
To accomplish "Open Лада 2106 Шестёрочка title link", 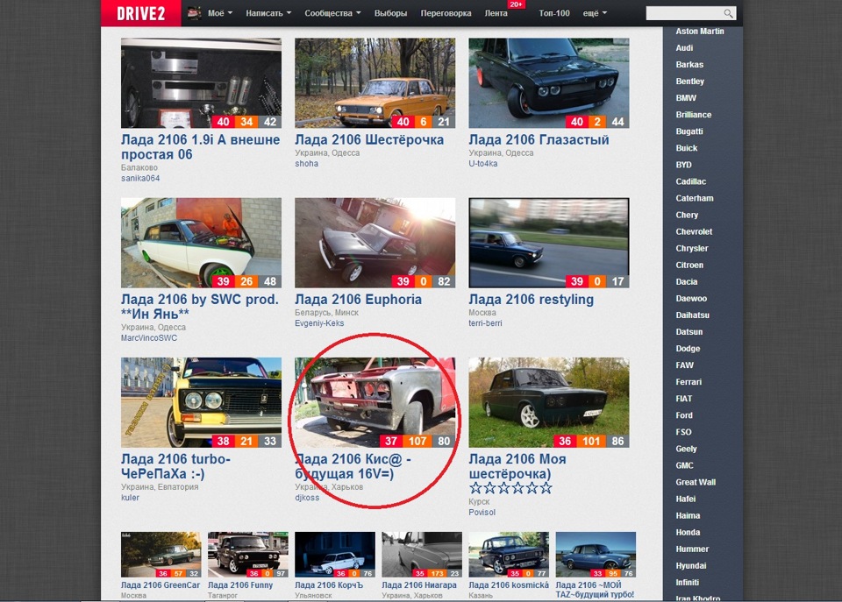I will (369, 139).
